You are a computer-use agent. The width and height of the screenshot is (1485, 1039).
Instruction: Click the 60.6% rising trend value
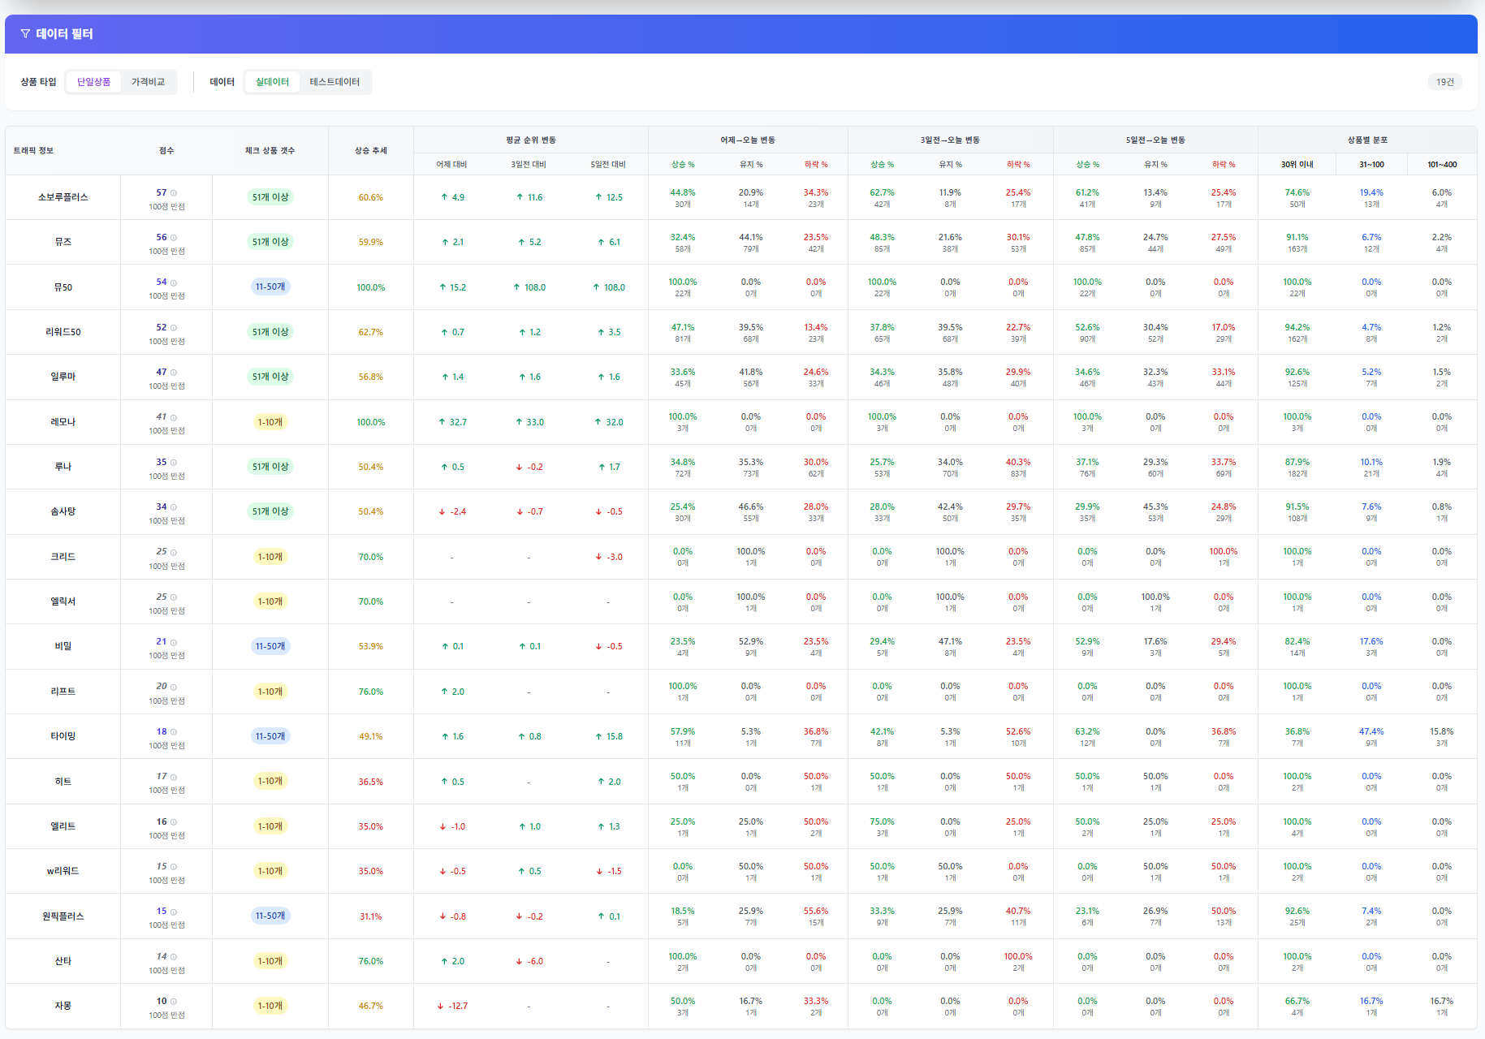[x=371, y=197]
